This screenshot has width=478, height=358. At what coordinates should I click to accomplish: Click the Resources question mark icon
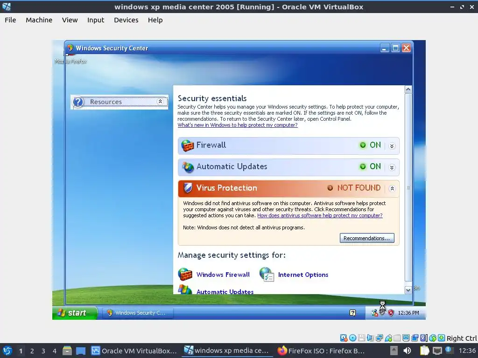coord(78,102)
